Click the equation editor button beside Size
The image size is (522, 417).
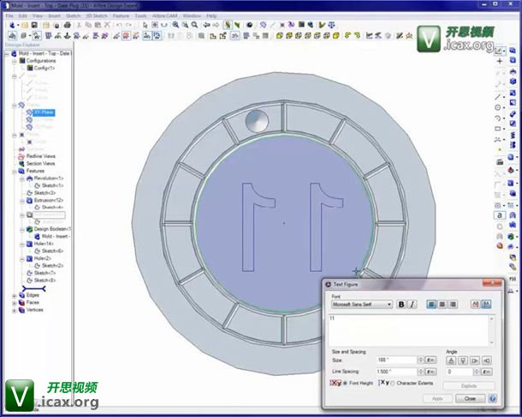(x=431, y=361)
